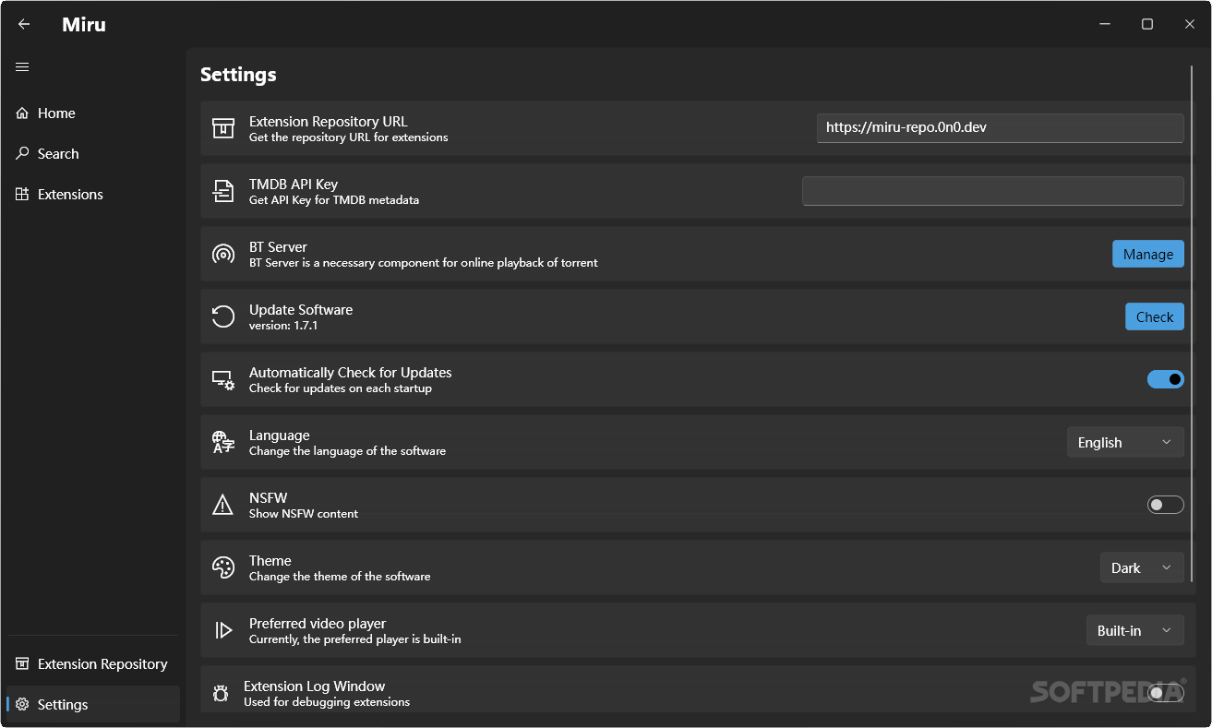Maximize the Miru window
Screen dimensions: 1212x728
point(1147,24)
